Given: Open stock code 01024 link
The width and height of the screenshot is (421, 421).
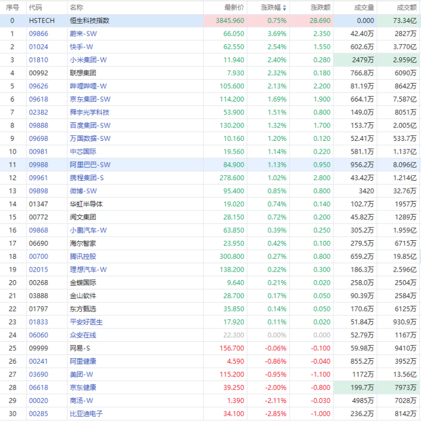Looking at the screenshot, I should [x=38, y=47].
